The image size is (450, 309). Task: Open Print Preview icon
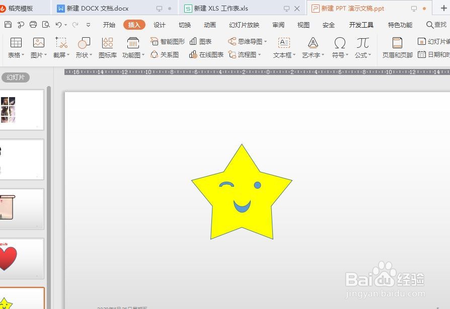46,25
